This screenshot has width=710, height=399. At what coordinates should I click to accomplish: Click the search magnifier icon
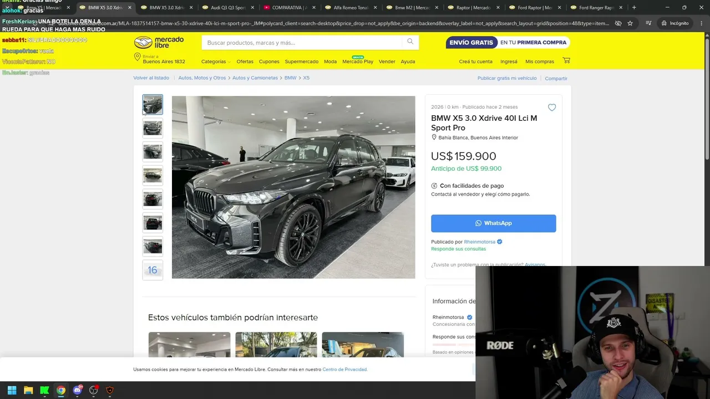[410, 42]
